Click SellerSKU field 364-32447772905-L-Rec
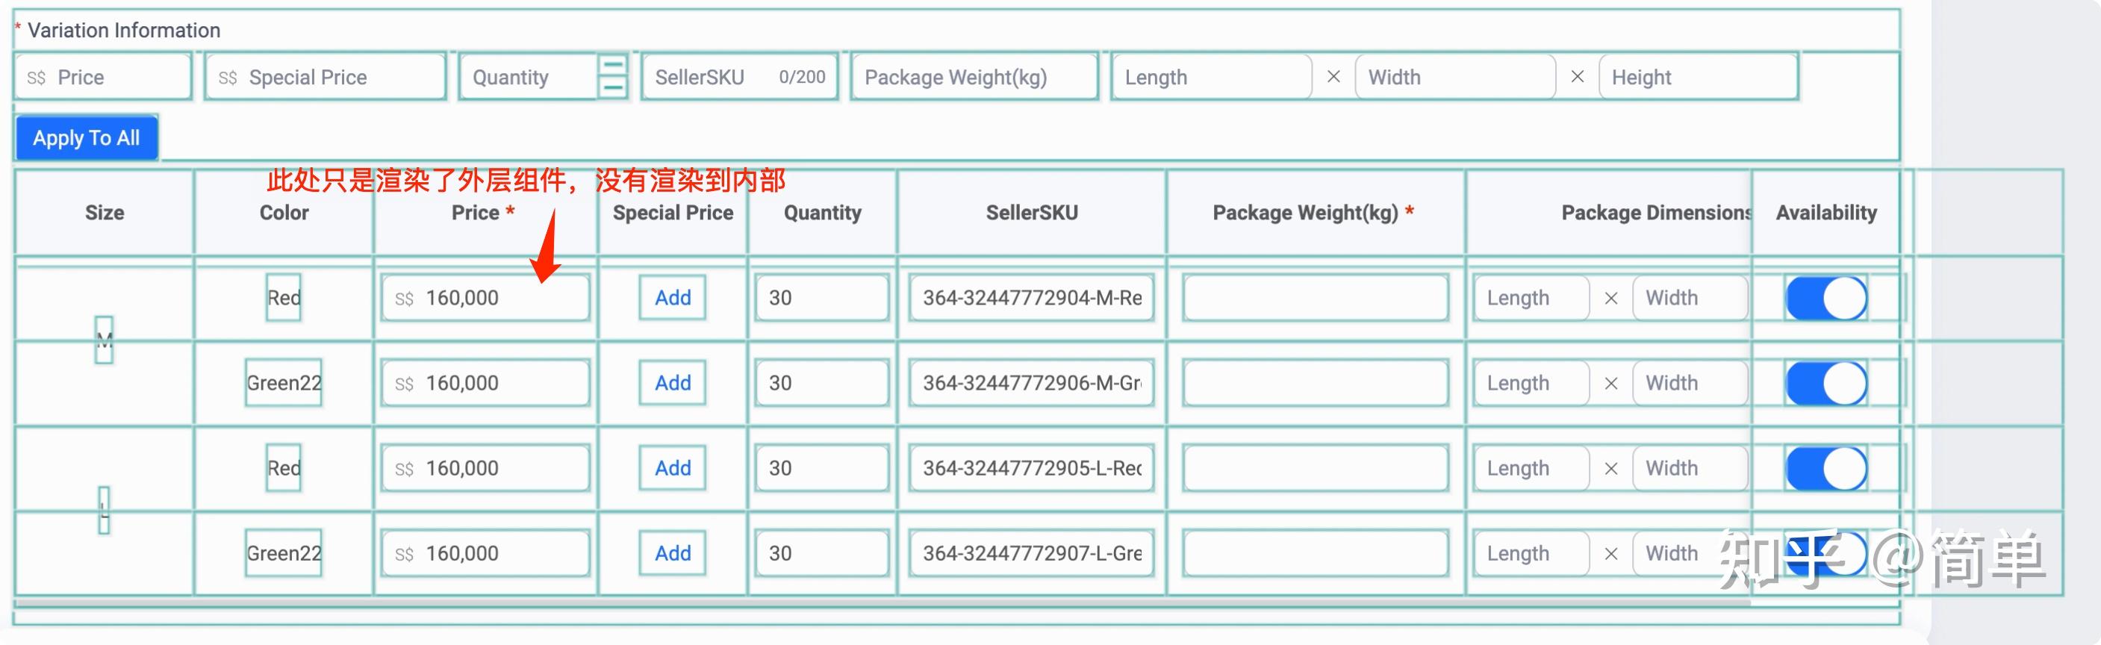 click(1032, 469)
